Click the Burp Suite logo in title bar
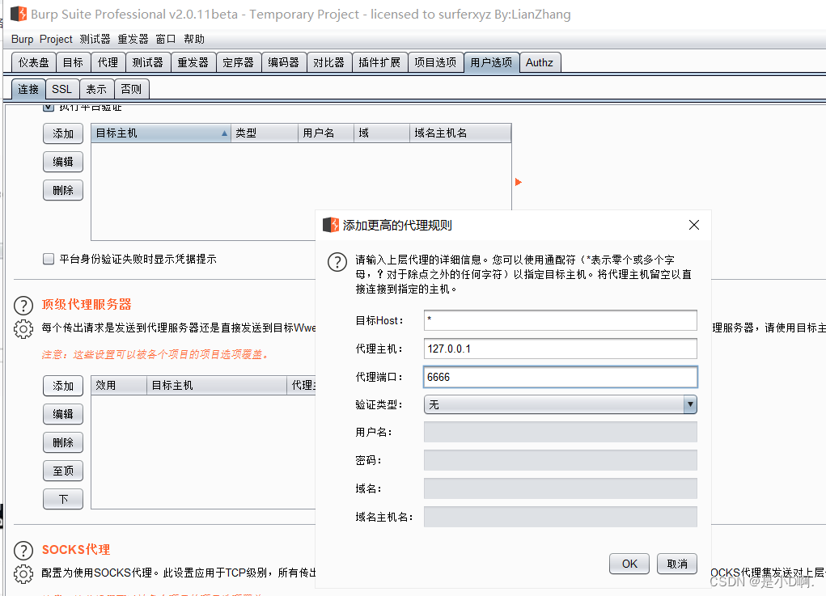 (19, 14)
